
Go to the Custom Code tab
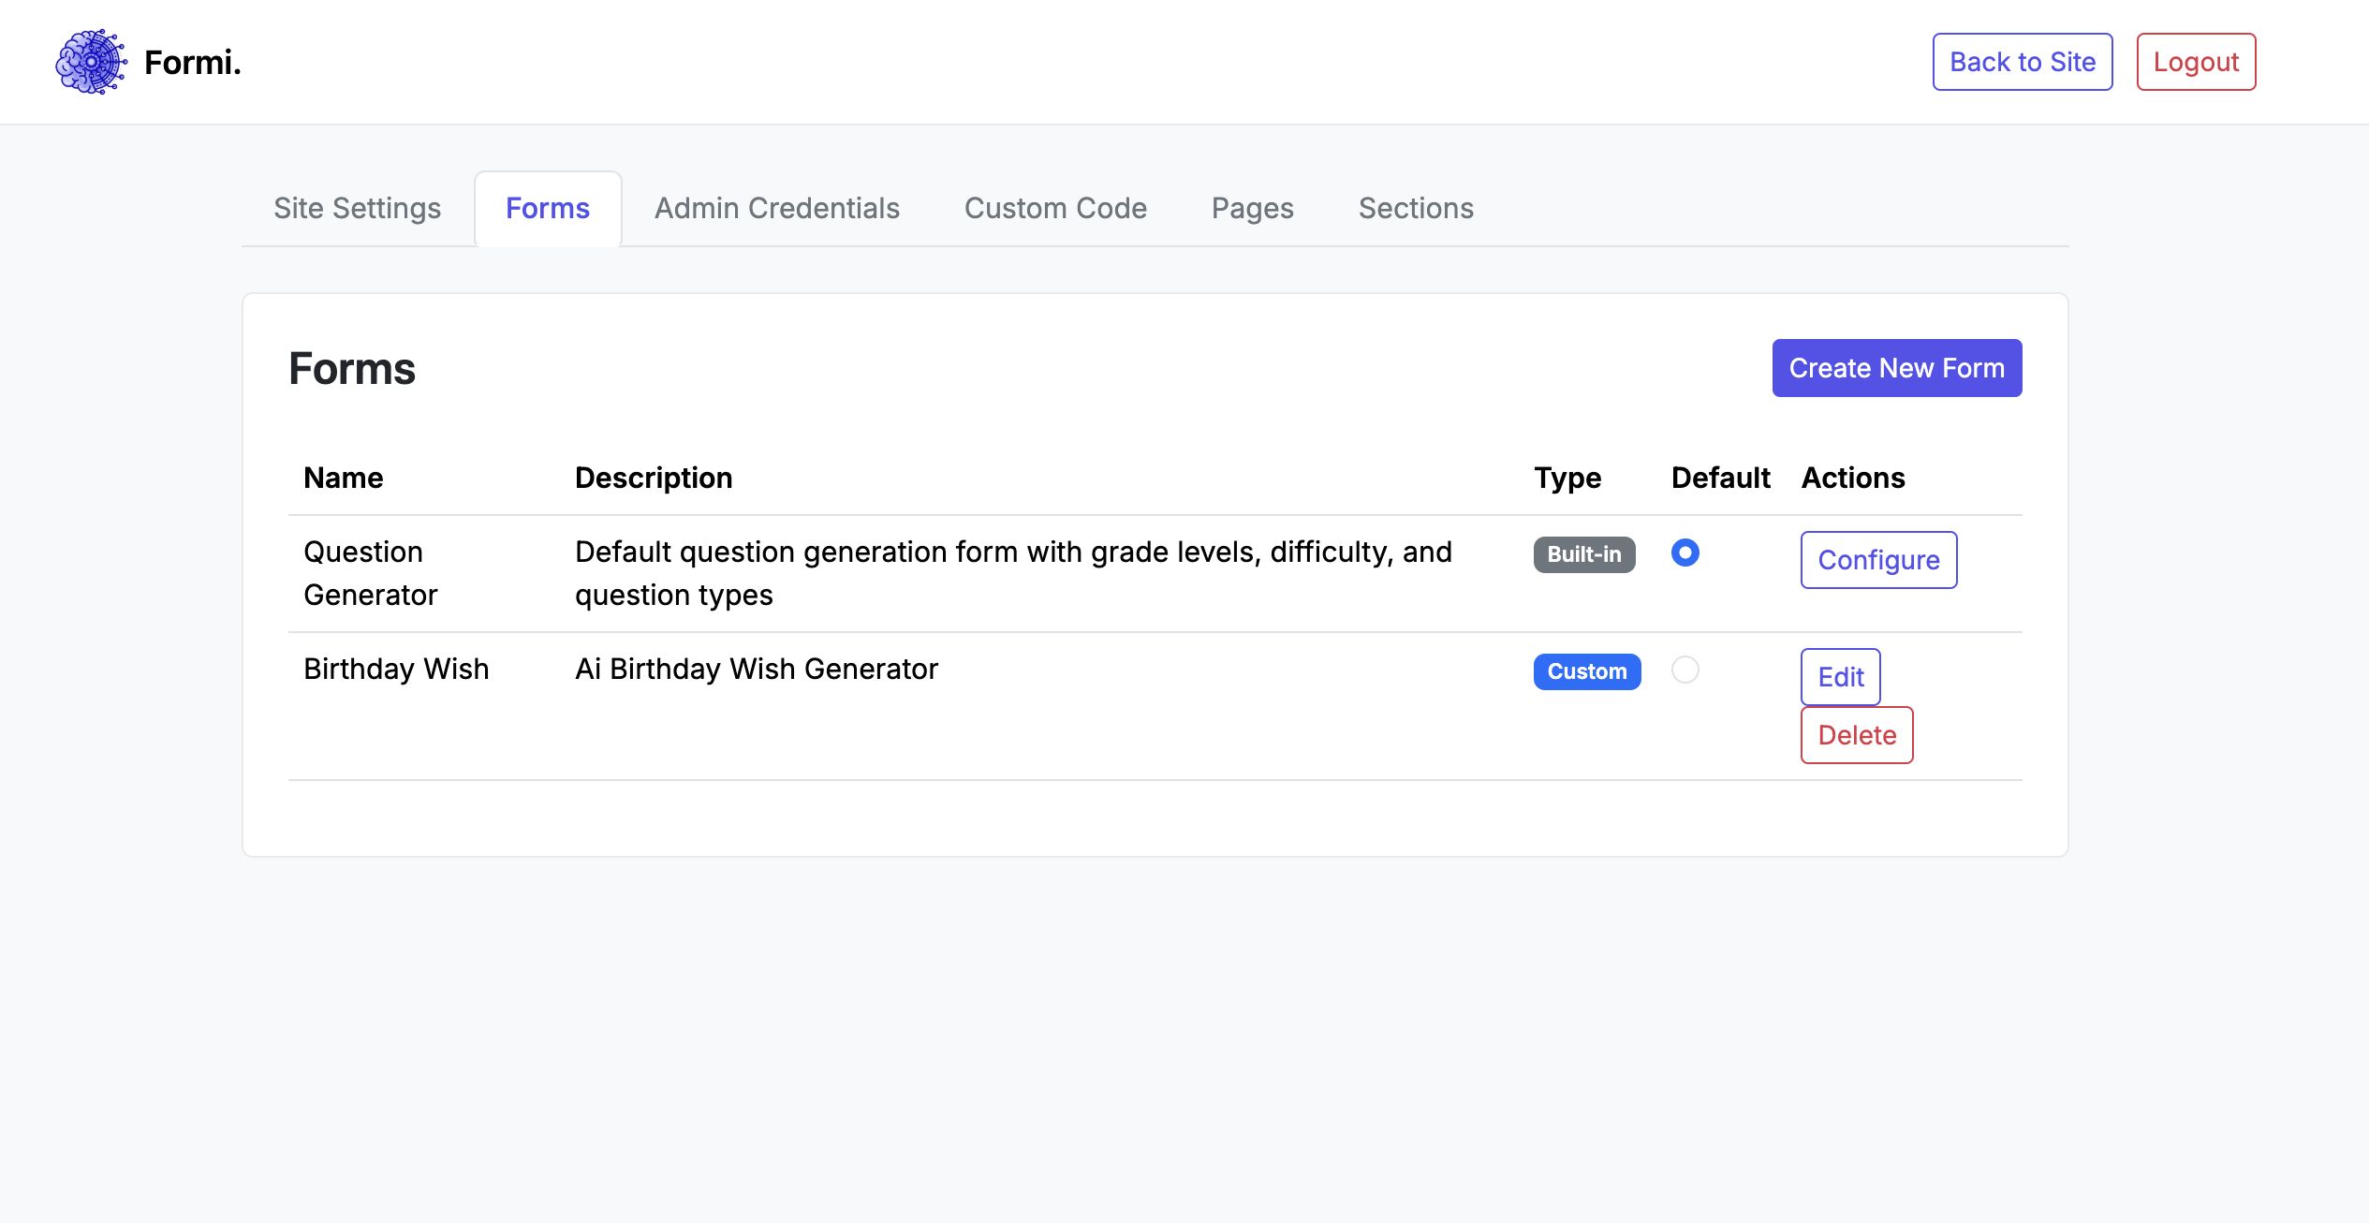pyautogui.click(x=1055, y=208)
